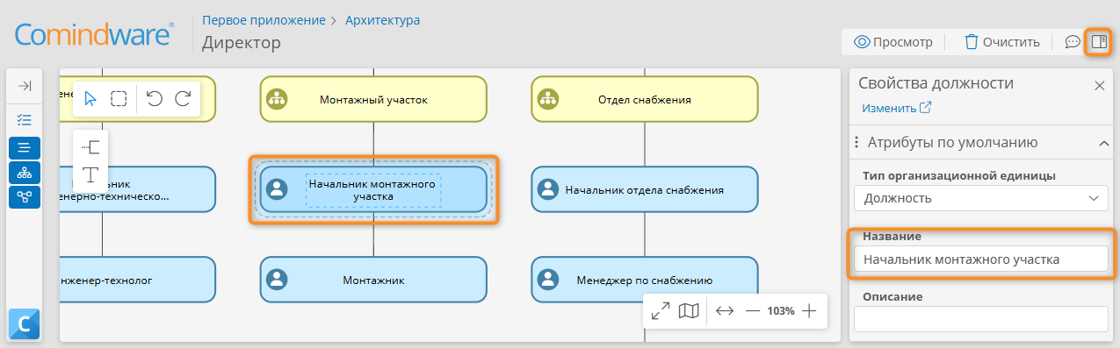The width and height of the screenshot is (1120, 348).
Task: Select Начальник монтажного участка node
Action: pyautogui.click(x=373, y=189)
